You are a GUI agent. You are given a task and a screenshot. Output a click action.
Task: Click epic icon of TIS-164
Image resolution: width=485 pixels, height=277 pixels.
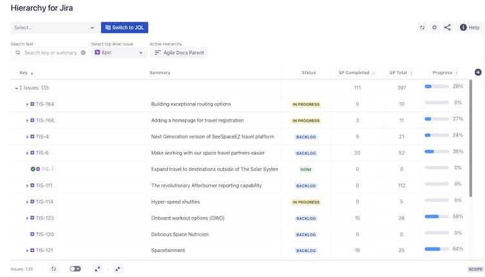point(32,104)
